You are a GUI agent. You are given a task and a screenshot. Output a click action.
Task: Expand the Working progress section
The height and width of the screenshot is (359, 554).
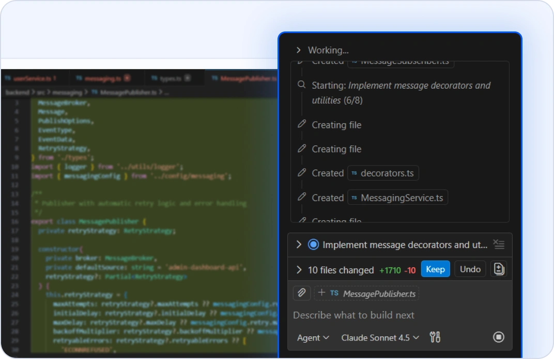[x=299, y=50]
